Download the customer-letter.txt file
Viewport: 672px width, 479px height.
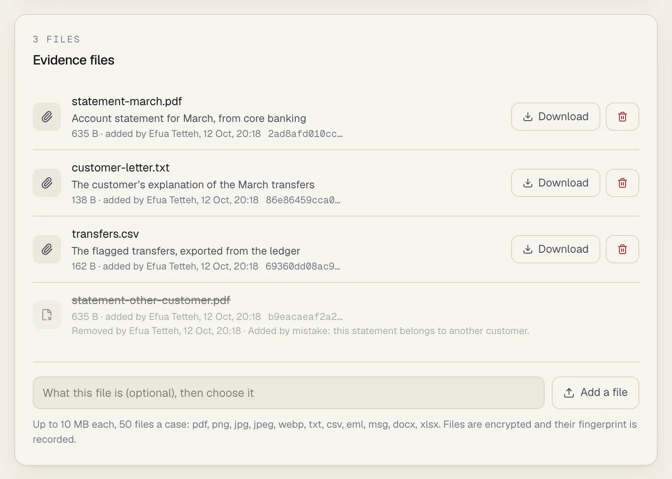[x=555, y=183]
